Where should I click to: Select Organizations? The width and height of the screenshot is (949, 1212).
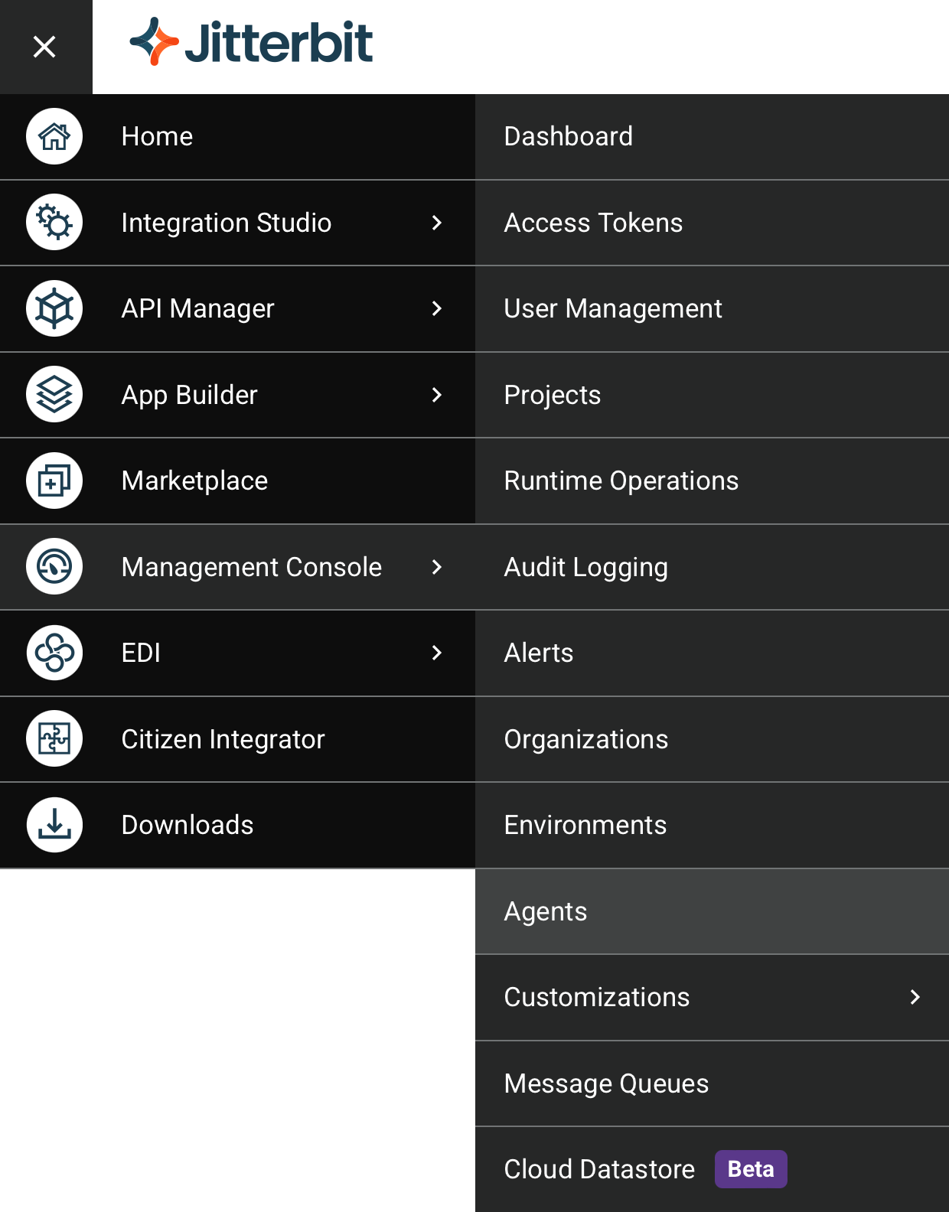[712, 739]
